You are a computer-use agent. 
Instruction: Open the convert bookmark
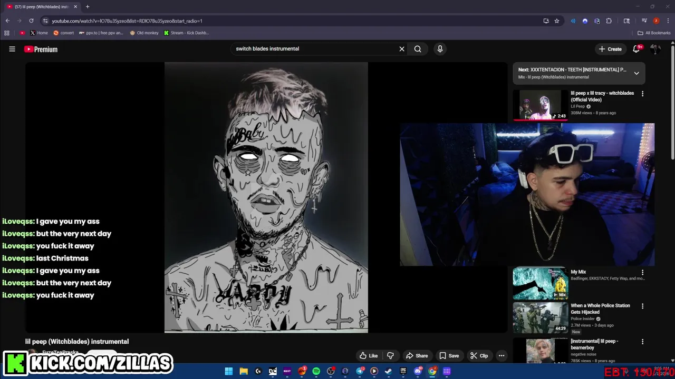(x=63, y=33)
